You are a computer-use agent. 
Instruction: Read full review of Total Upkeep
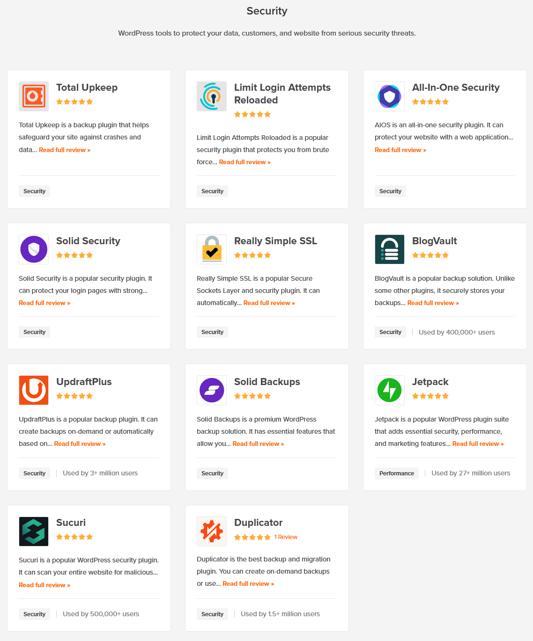click(x=65, y=150)
